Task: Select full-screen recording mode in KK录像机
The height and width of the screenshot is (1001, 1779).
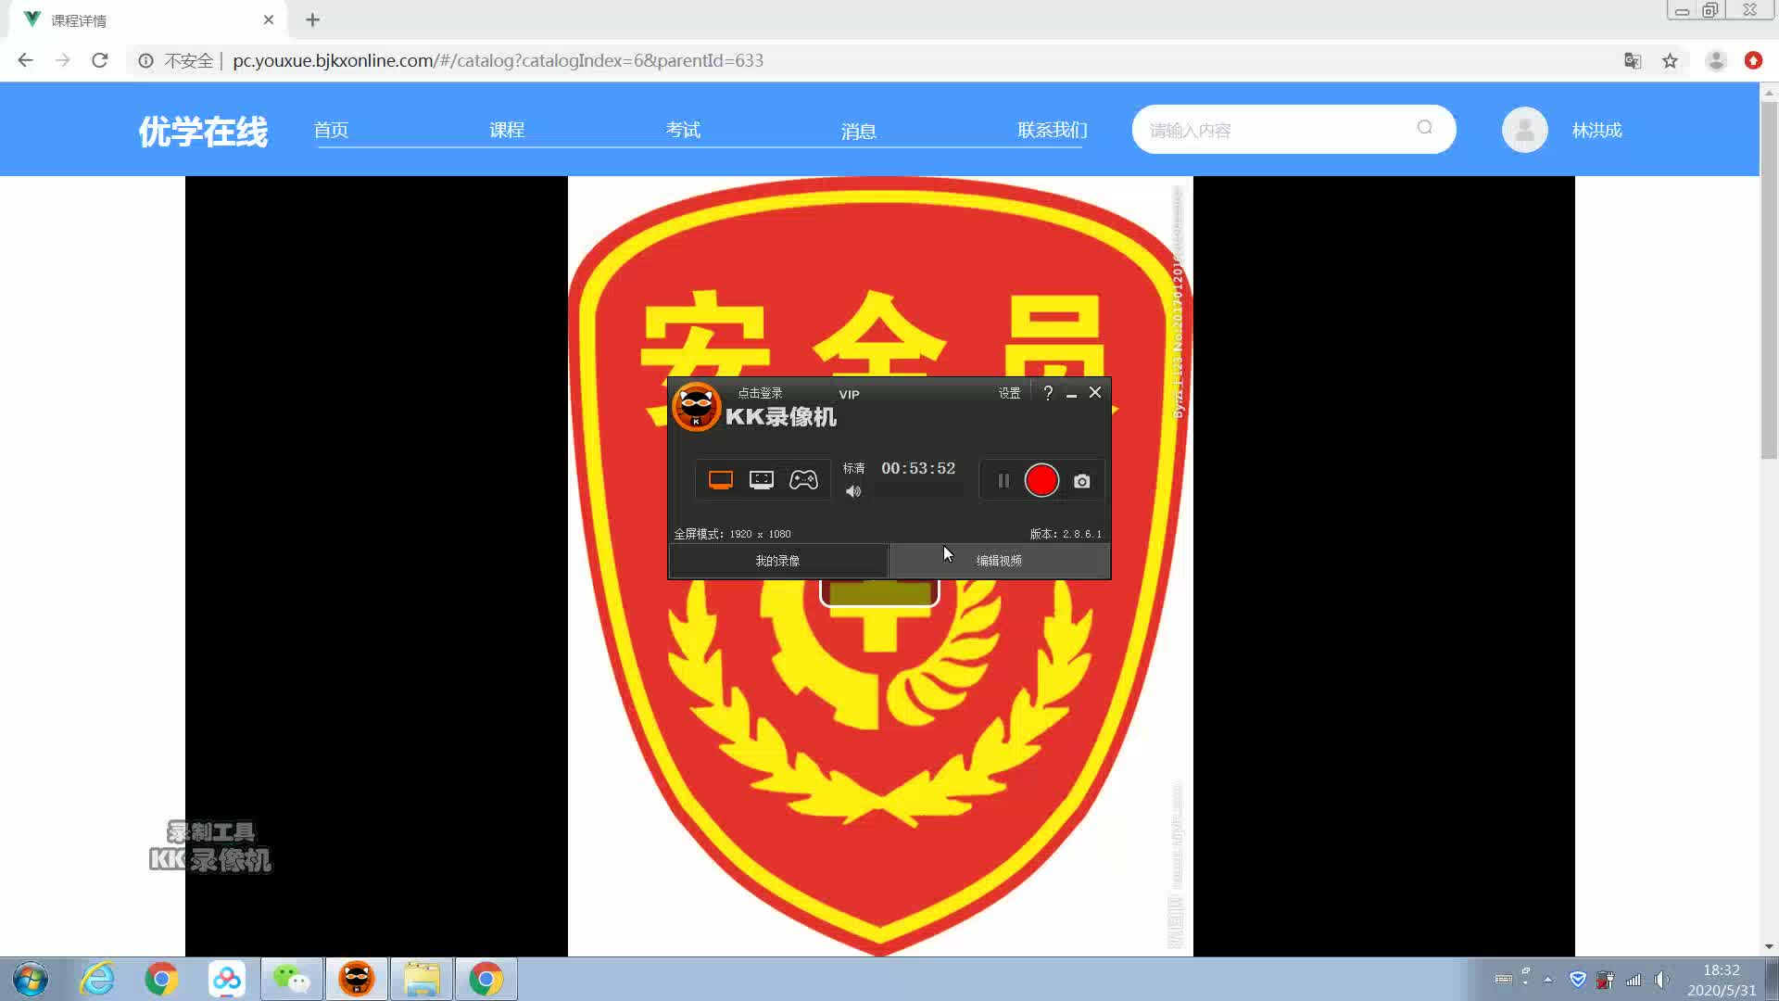Action: [721, 479]
